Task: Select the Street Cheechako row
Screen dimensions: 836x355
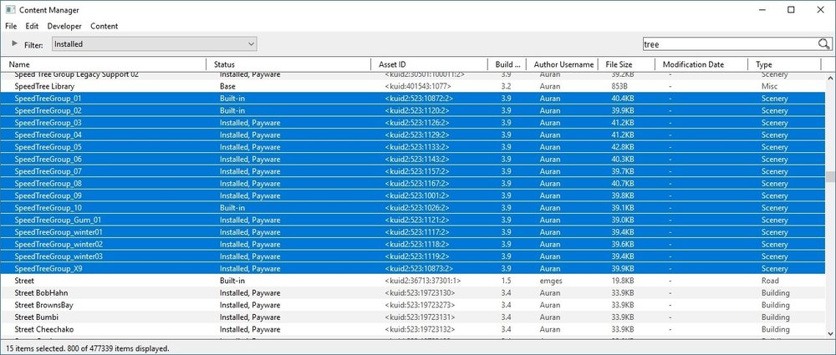Action: 413,329
